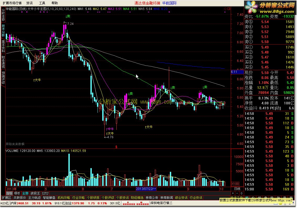Click the 华能国际 stock name in title
Viewport: 297px width, 208px height.
tap(170, 3)
